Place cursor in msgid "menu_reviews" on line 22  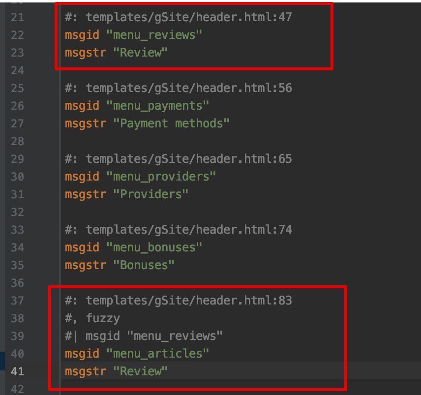click(x=133, y=35)
